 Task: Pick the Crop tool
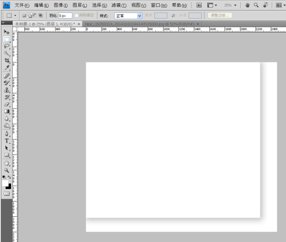[x=7, y=60]
